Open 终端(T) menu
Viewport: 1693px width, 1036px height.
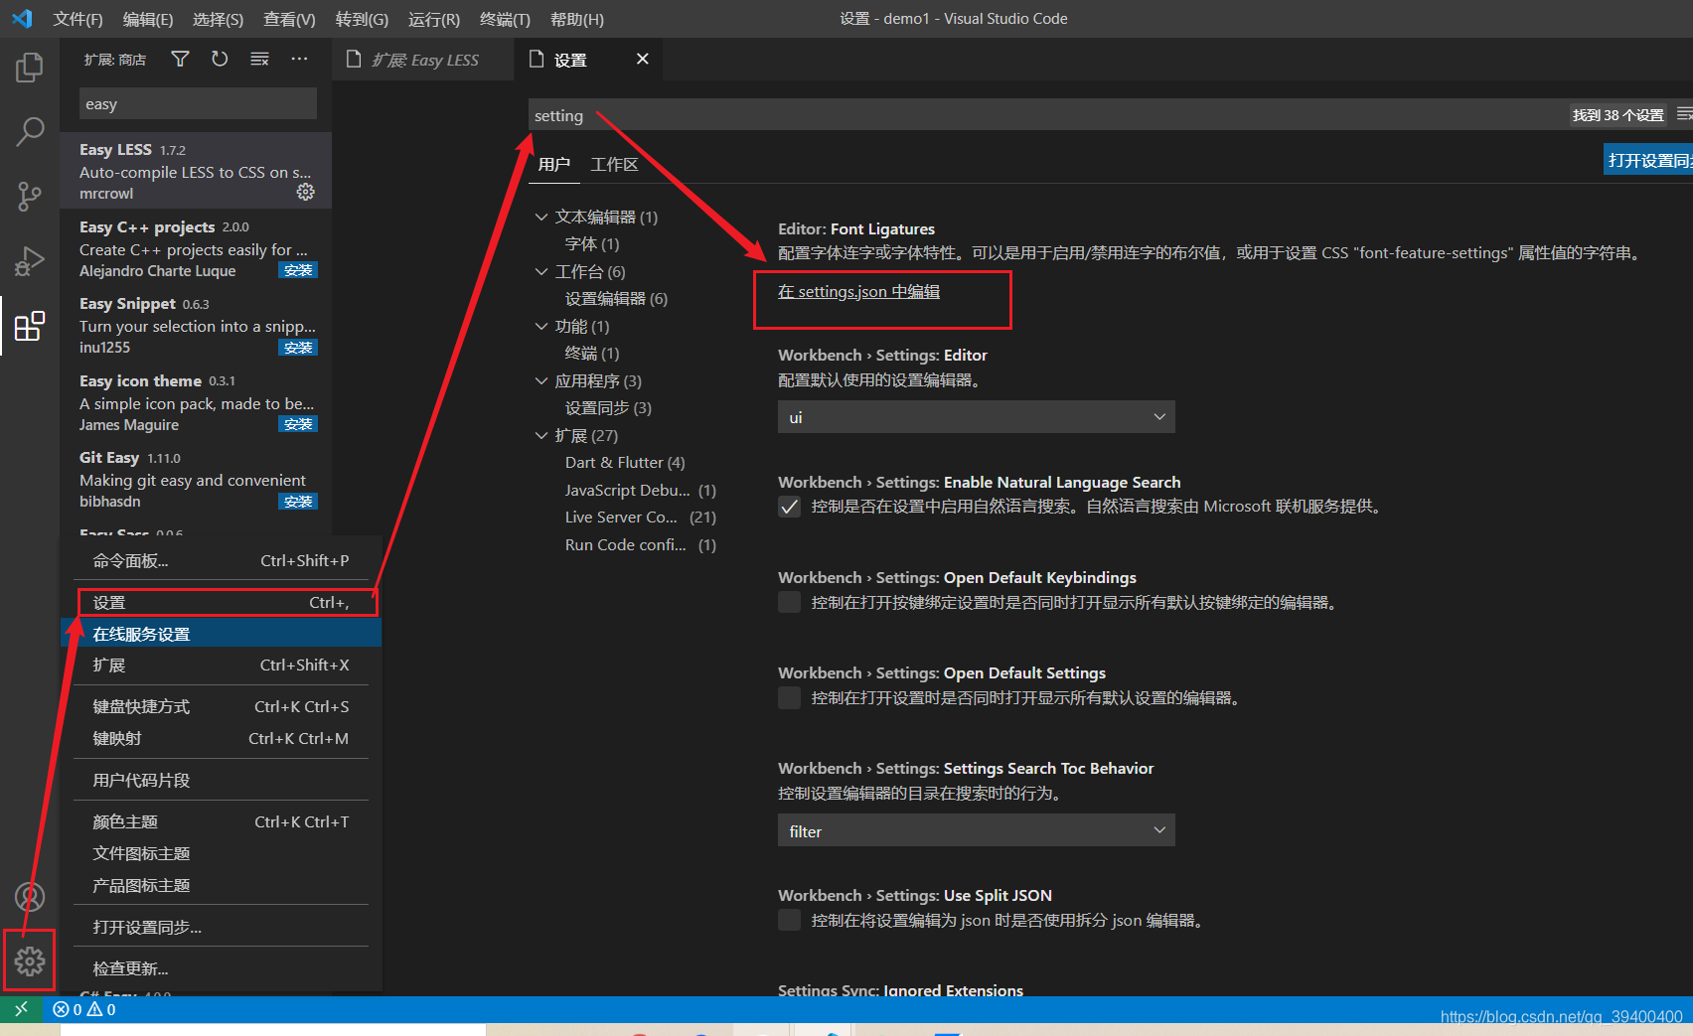(505, 19)
